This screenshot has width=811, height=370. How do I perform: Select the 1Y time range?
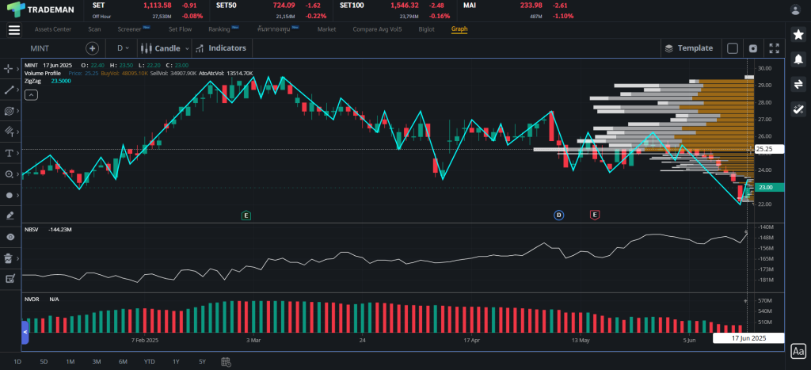coord(176,361)
